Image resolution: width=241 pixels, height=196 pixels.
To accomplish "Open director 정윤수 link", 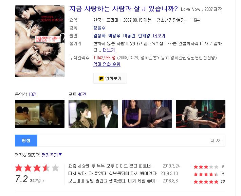I will click(x=99, y=28).
